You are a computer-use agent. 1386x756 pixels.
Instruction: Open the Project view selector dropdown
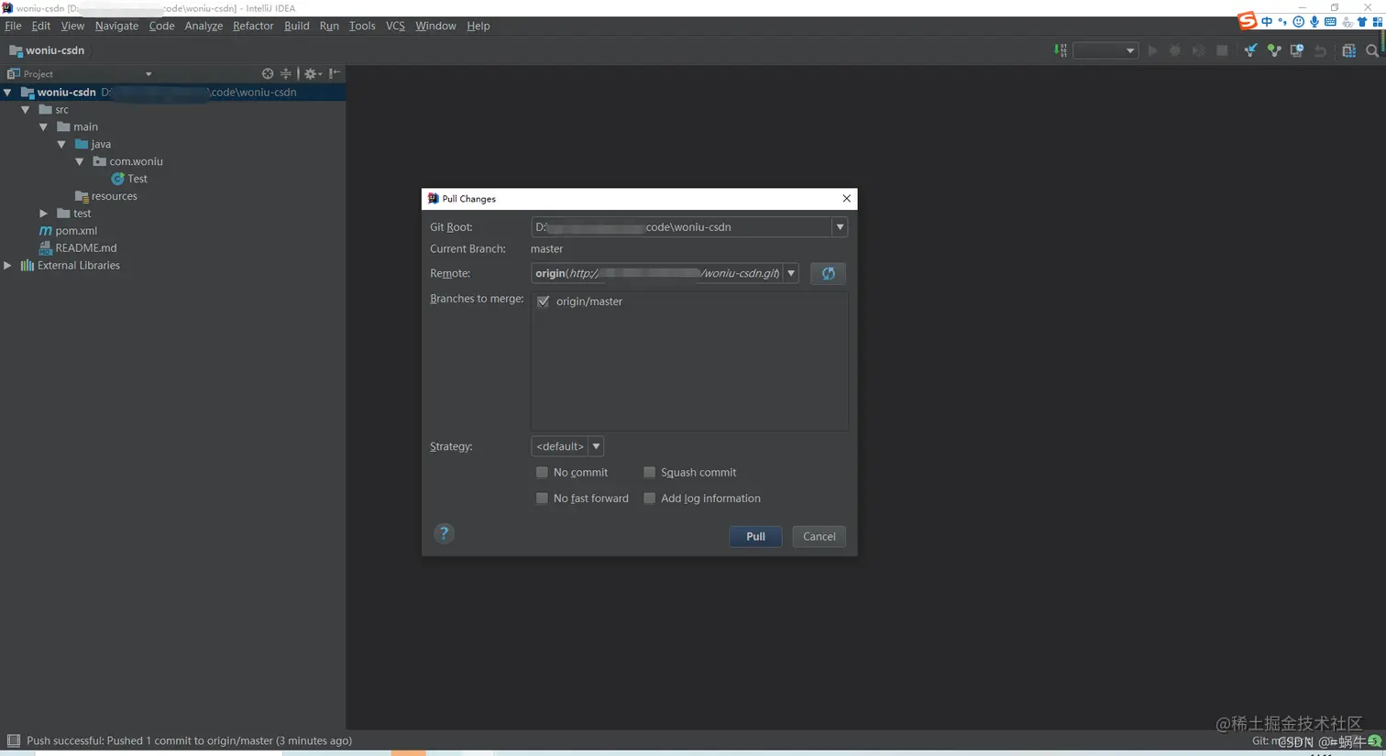(x=148, y=74)
